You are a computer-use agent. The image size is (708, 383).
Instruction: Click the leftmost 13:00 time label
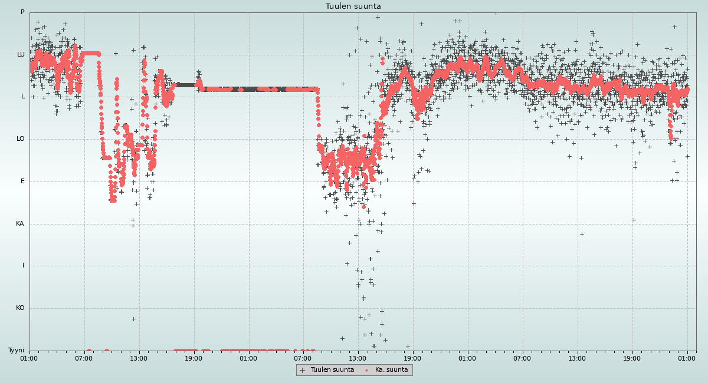click(x=139, y=358)
